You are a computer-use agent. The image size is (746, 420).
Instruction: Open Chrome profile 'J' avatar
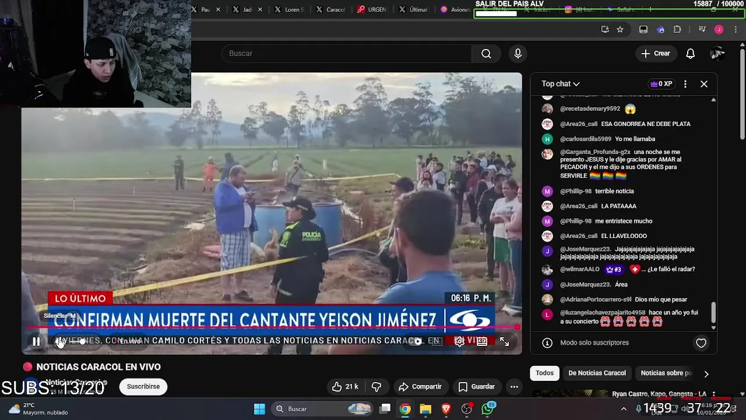(x=719, y=30)
